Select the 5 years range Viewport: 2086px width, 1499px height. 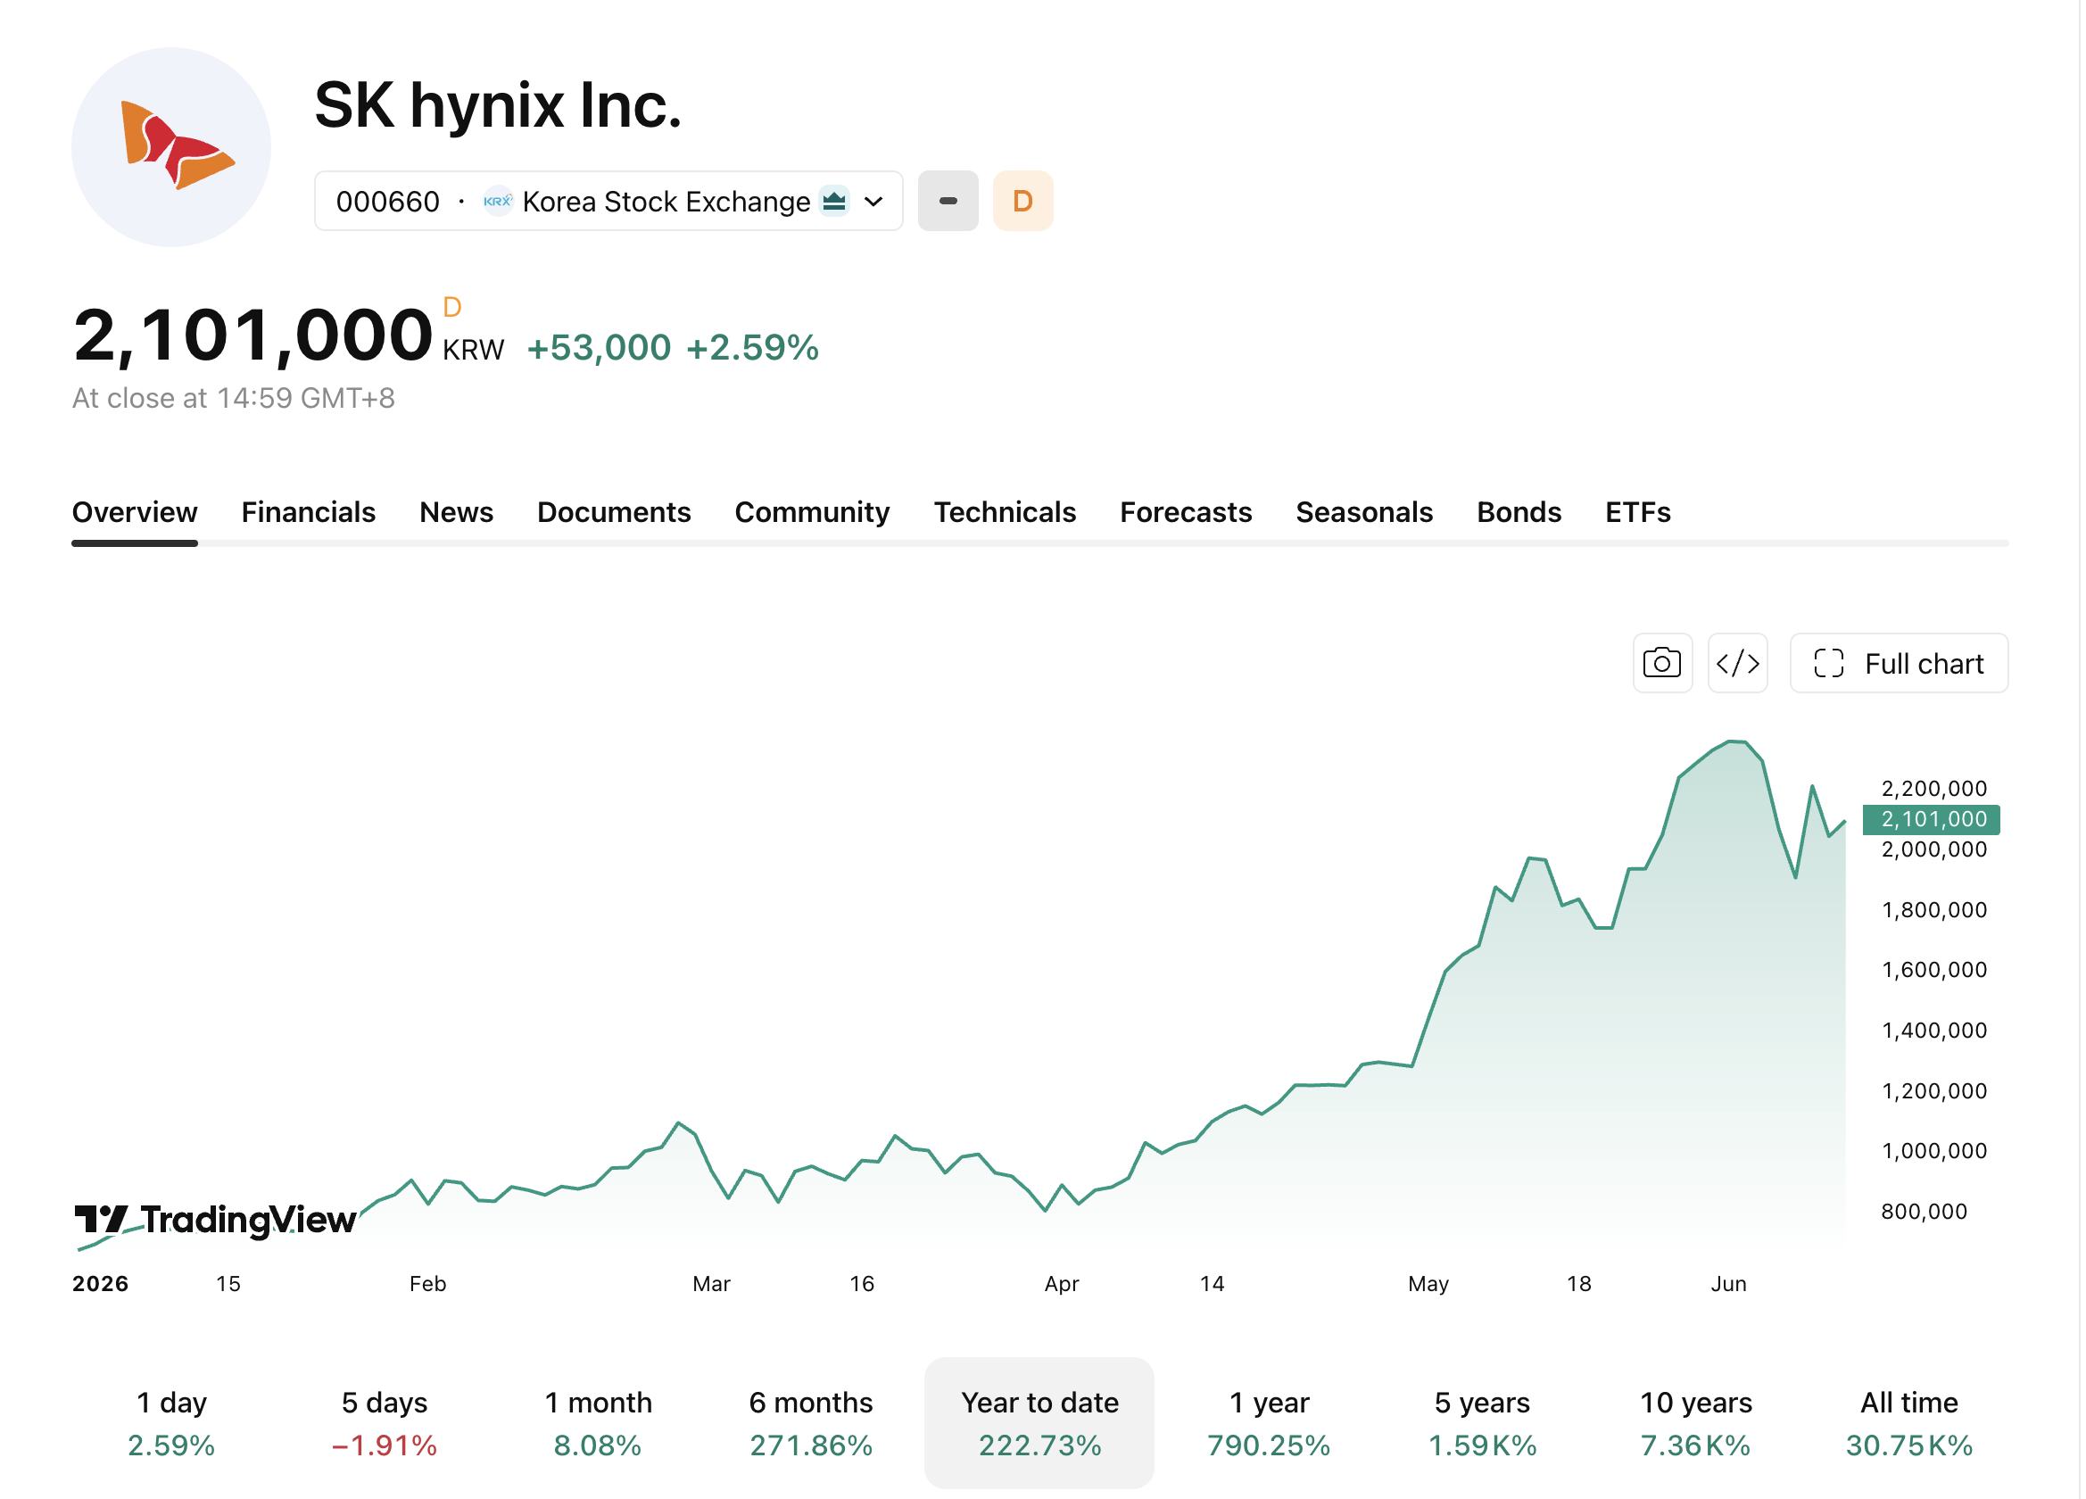(1482, 1422)
